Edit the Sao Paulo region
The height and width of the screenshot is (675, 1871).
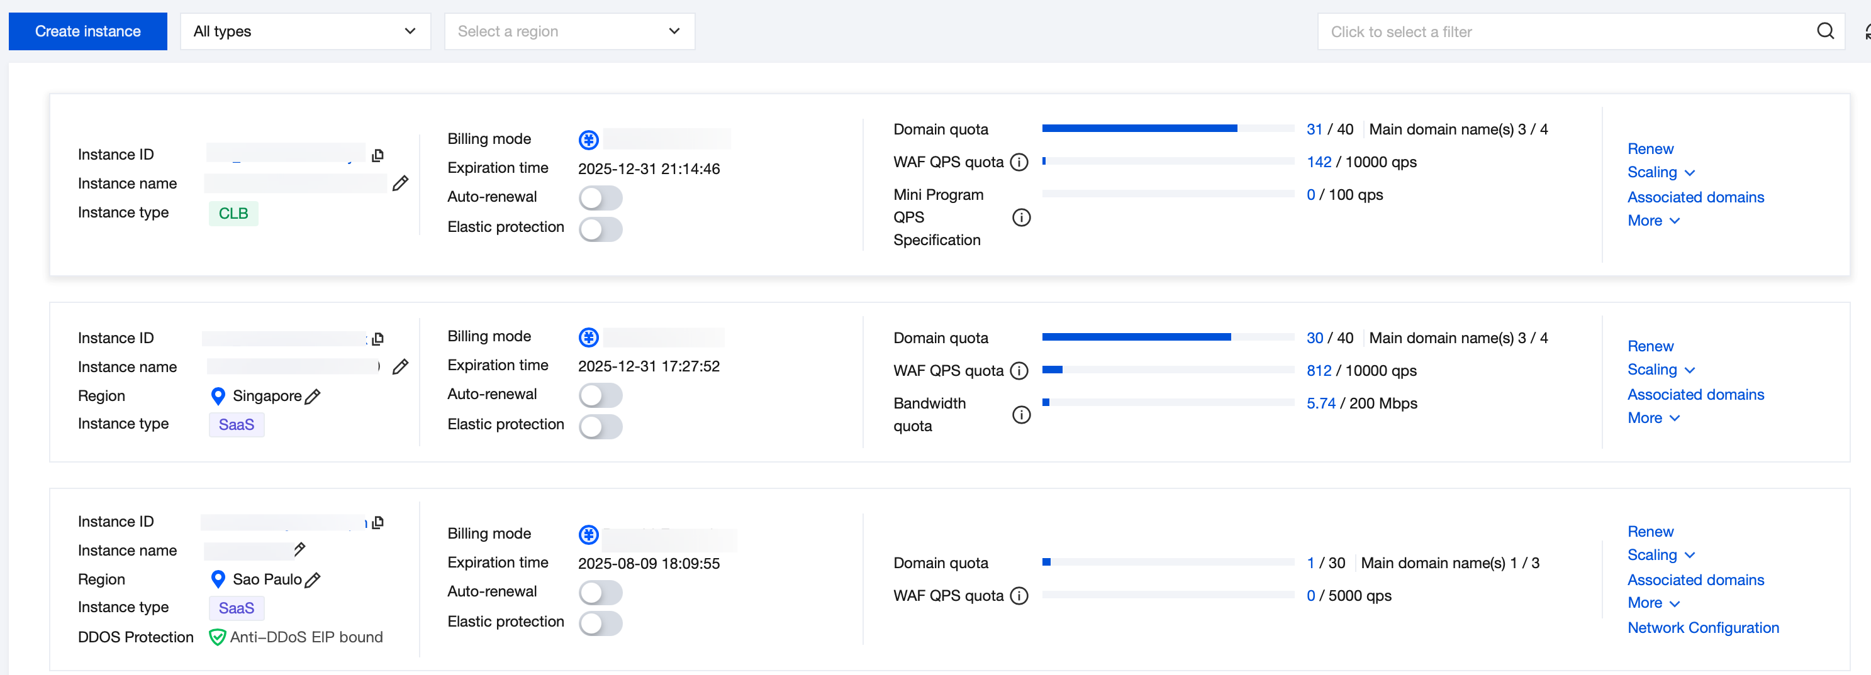[313, 580]
